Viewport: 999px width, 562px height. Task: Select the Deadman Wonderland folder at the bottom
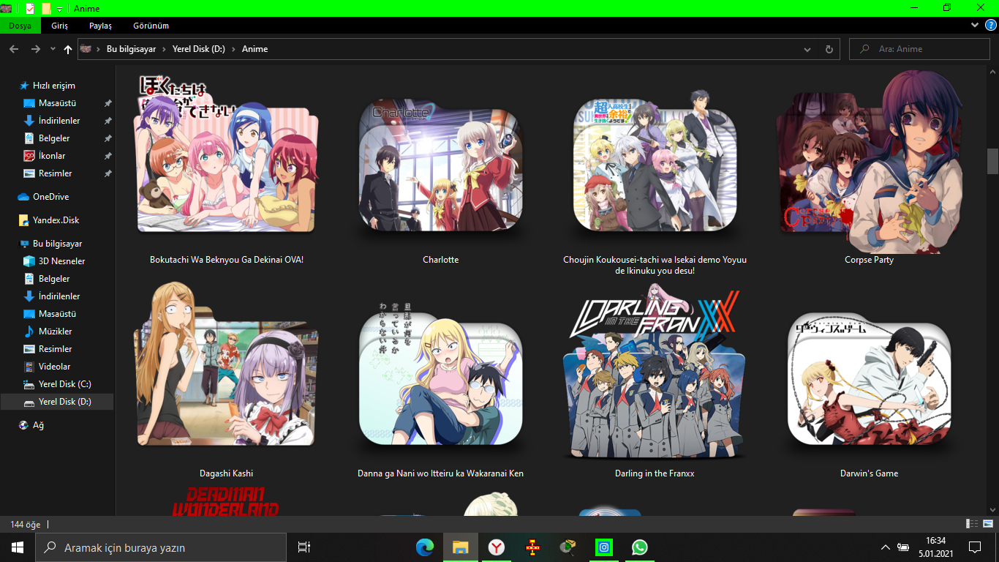coord(226,502)
